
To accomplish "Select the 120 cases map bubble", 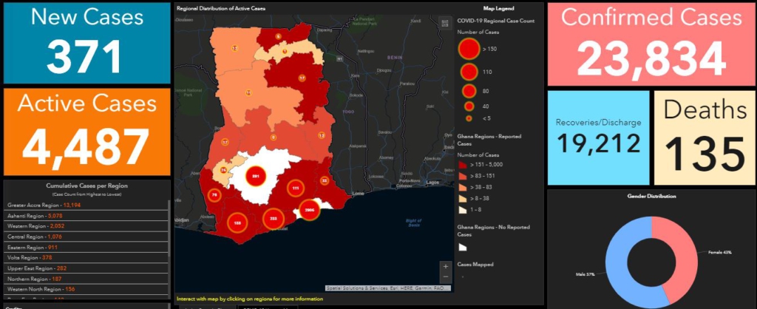I will point(237,222).
